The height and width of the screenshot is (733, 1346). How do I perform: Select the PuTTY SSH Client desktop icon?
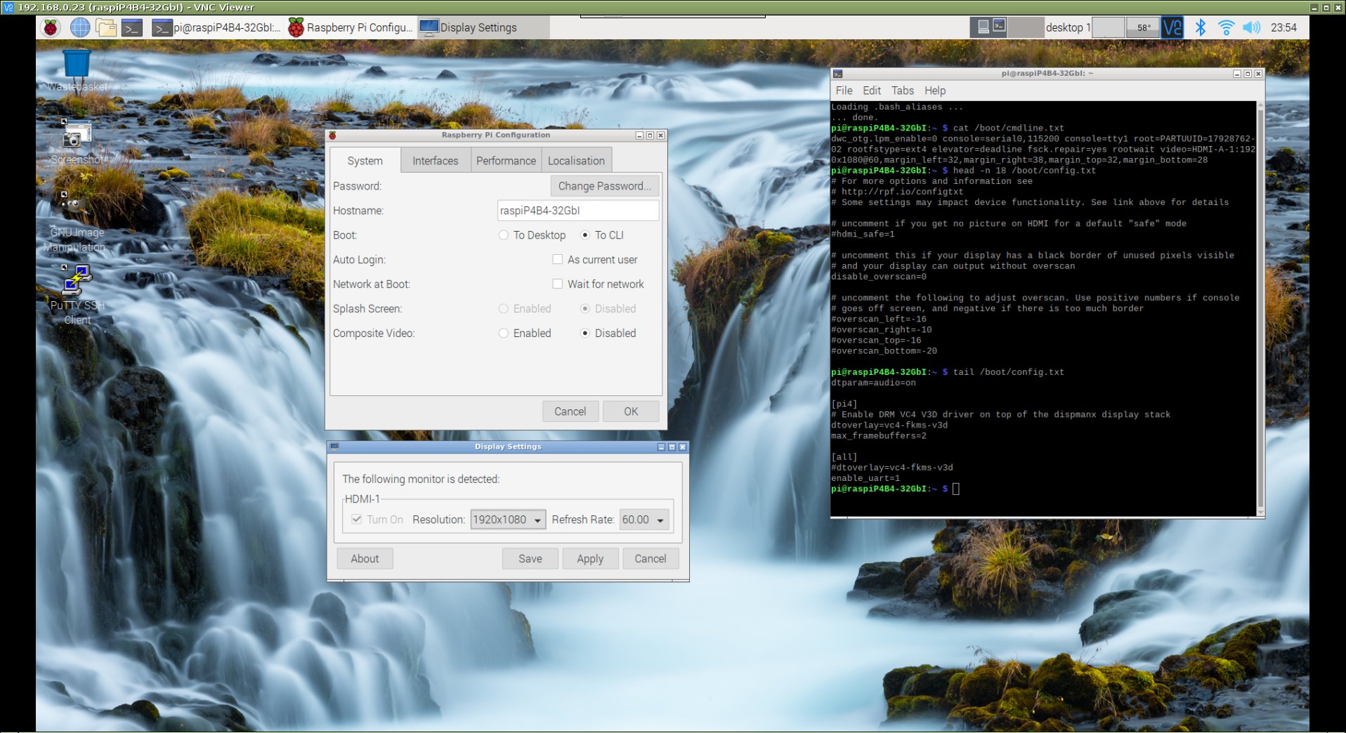(x=77, y=295)
